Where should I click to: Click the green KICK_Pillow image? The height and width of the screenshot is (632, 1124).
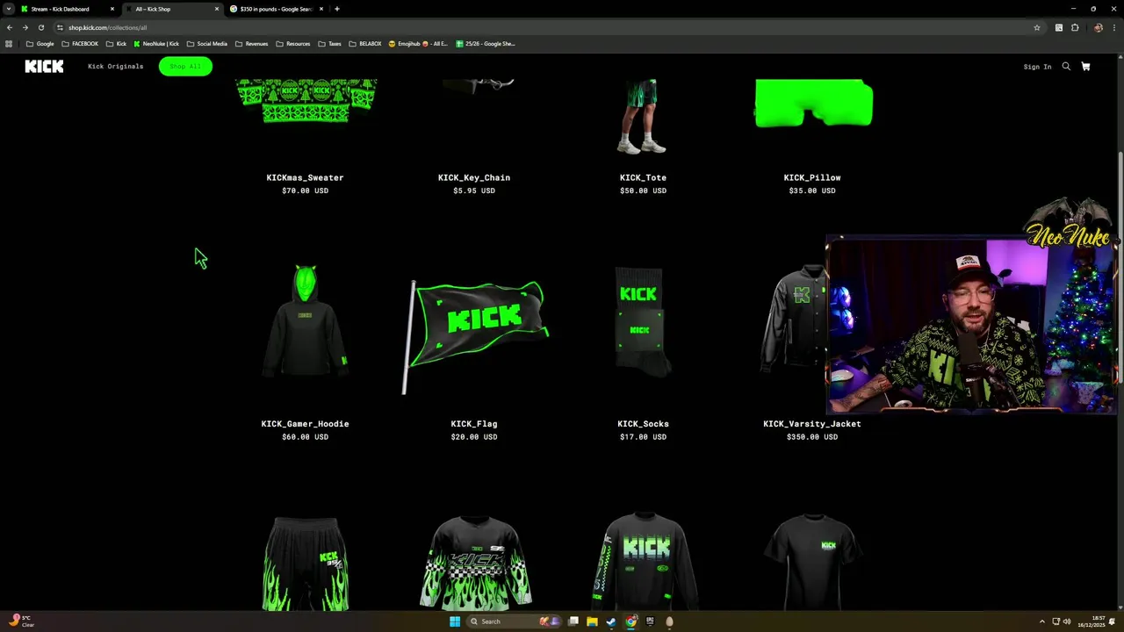pyautogui.click(x=814, y=104)
